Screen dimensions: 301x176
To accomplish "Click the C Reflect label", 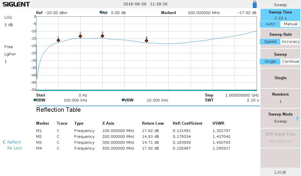I will 12,142.
